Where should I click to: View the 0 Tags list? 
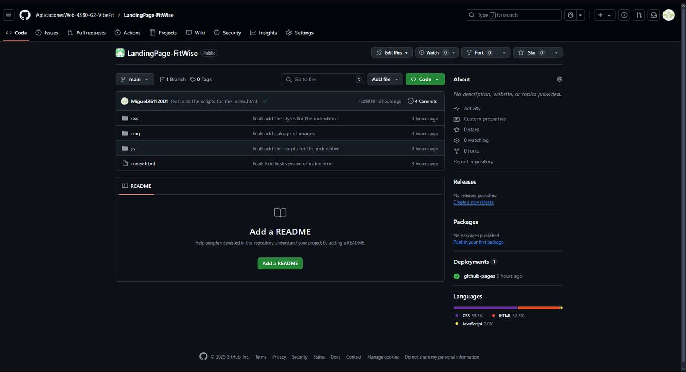tap(201, 79)
